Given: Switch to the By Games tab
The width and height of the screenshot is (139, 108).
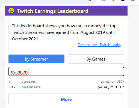Looking at the screenshot, I should coord(96,59).
